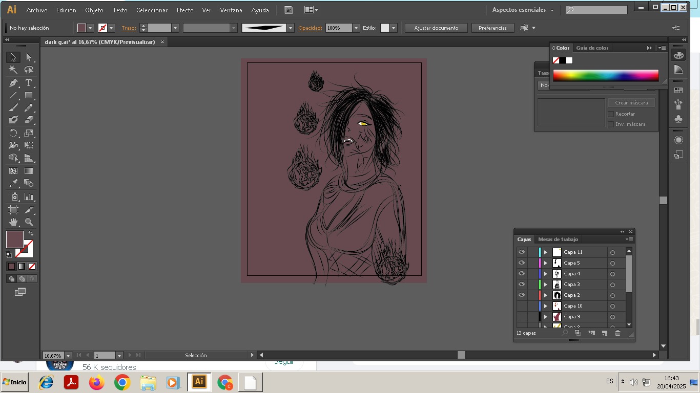The height and width of the screenshot is (393, 700).
Task: Expand Capa 5 layer contents
Action: coord(546,263)
